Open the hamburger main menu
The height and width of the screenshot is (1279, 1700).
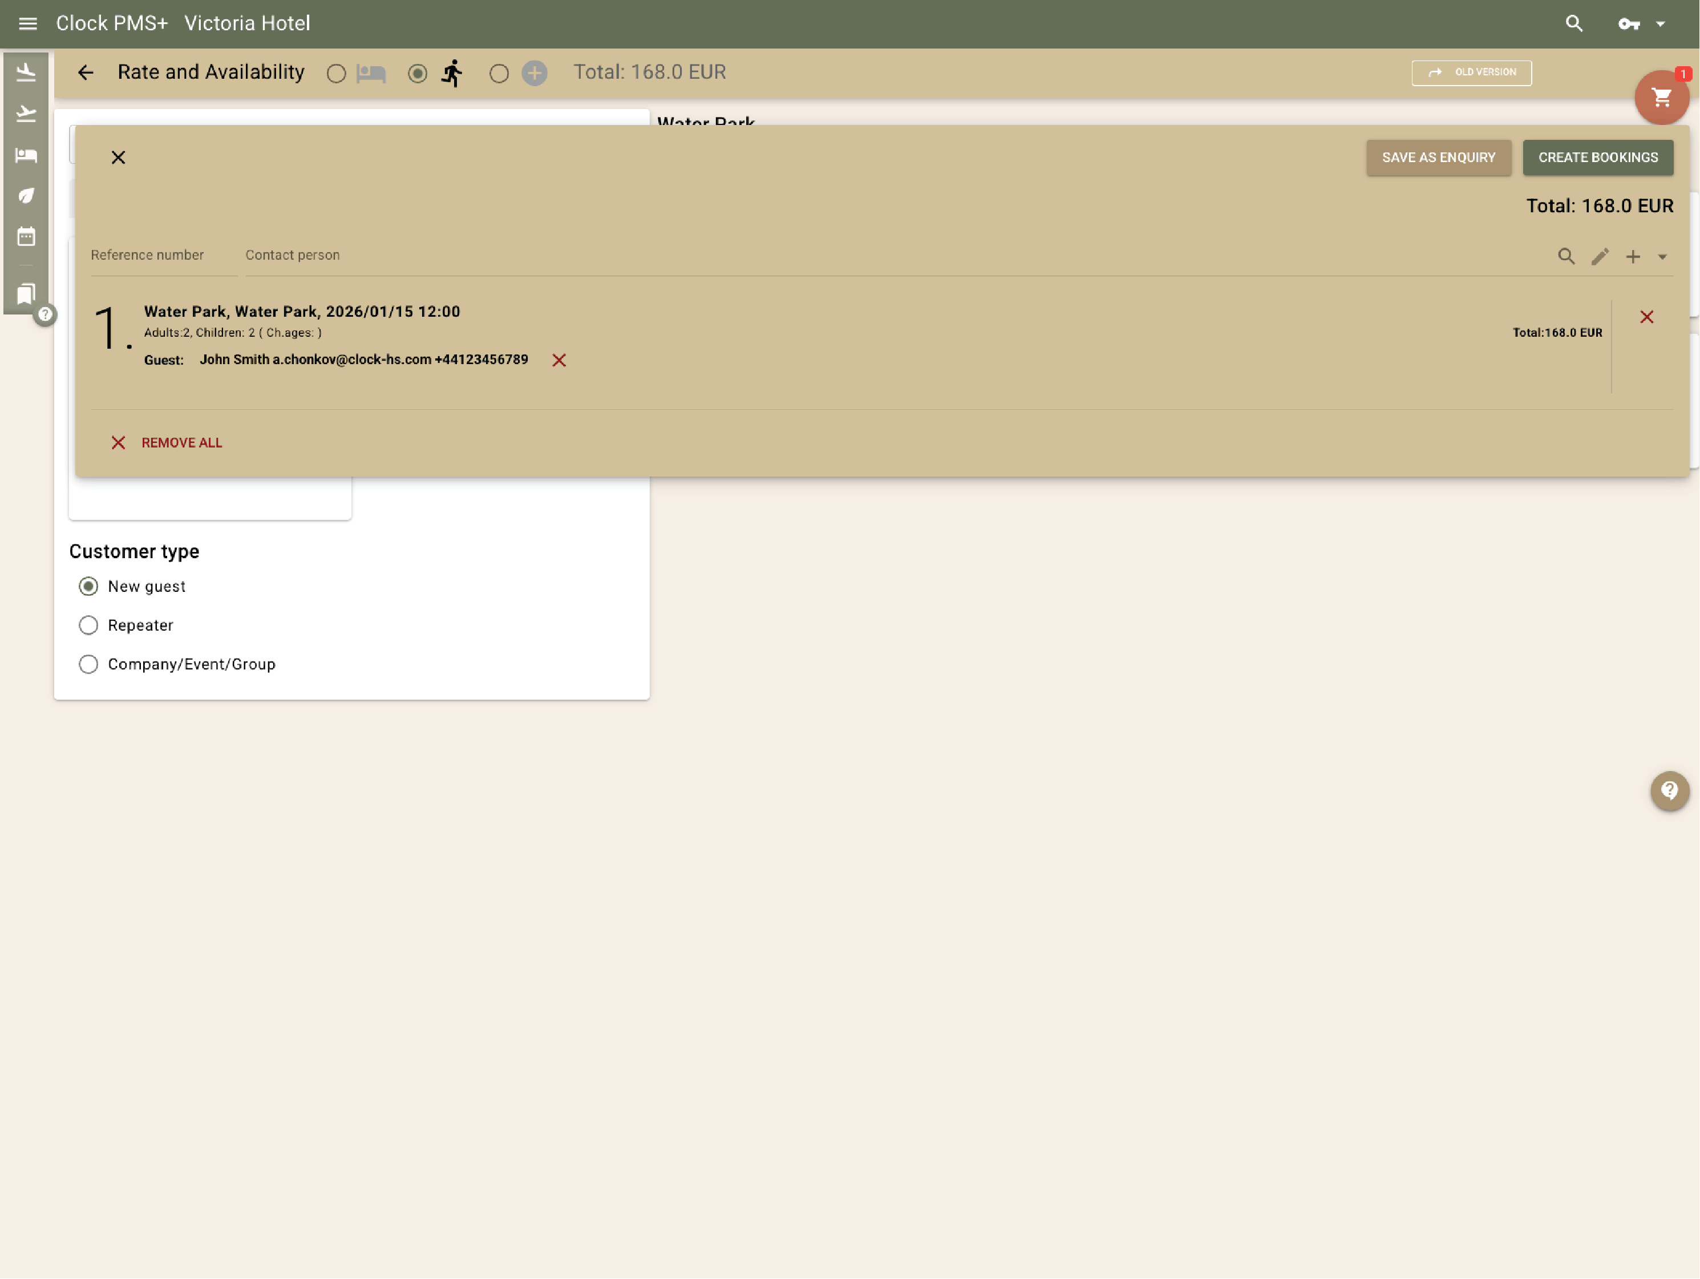click(27, 24)
